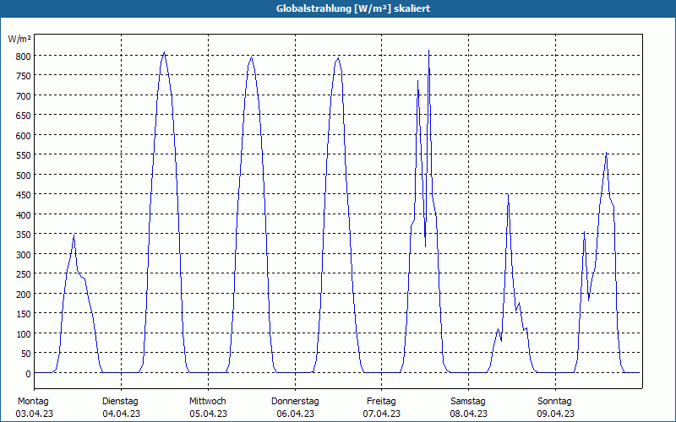The width and height of the screenshot is (676, 422).
Task: Click the 250 value on the y-axis
Action: tap(24, 274)
